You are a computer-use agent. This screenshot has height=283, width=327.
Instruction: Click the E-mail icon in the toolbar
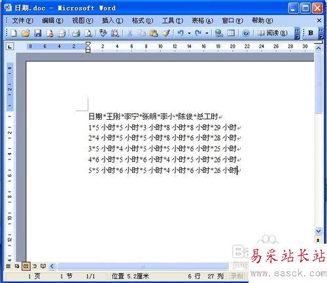point(61,33)
